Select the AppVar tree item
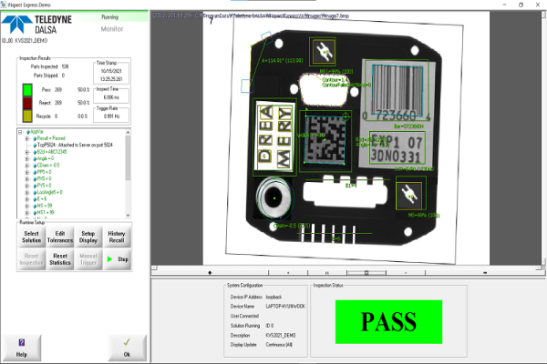This screenshot has width=547, height=364. click(x=36, y=132)
